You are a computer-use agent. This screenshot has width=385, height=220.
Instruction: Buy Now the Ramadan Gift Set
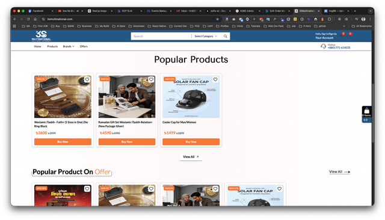127,142
